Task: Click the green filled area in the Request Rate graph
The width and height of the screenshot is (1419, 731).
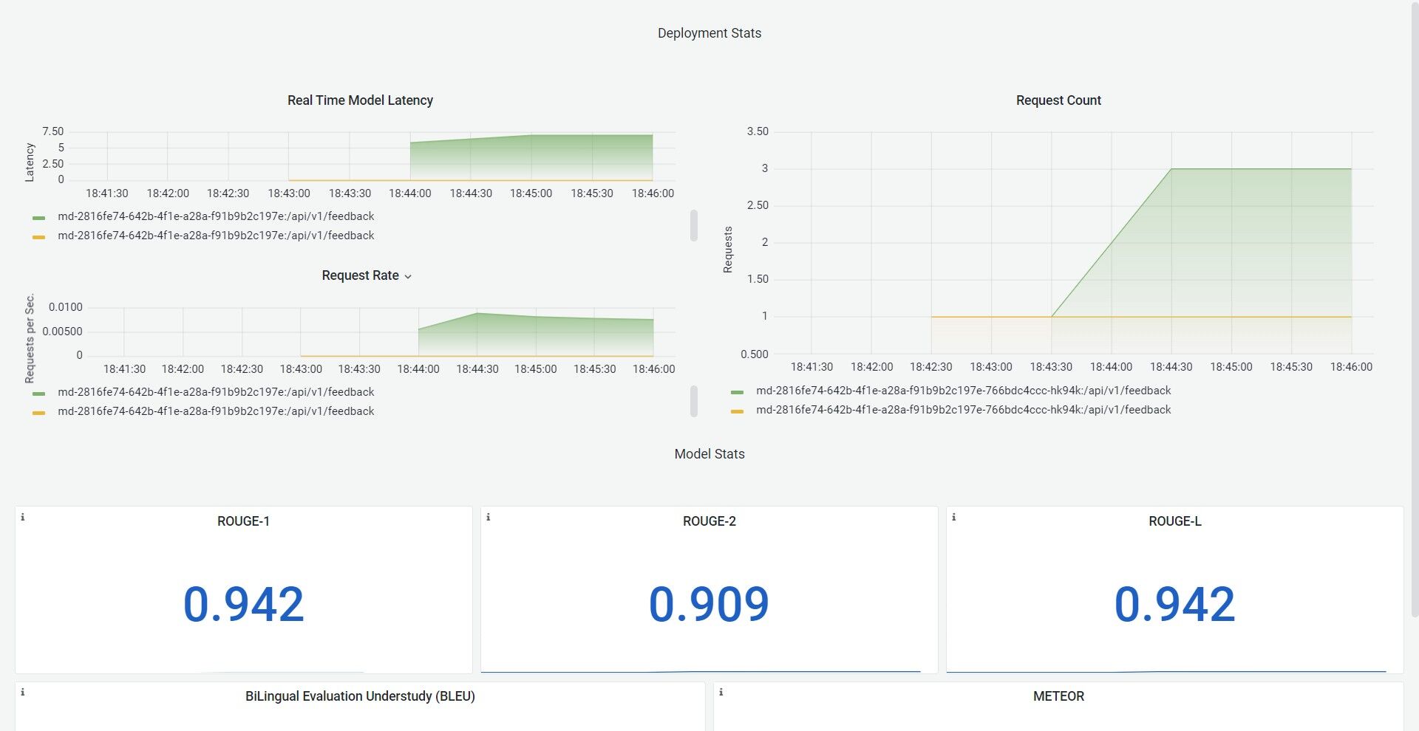Action: [x=536, y=336]
